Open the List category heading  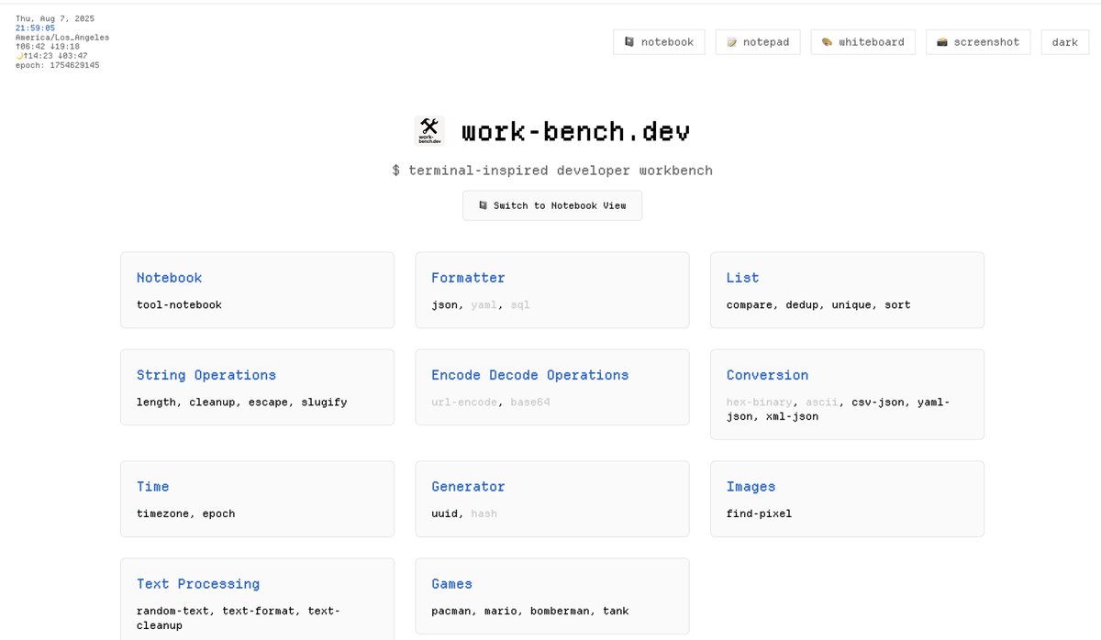(x=742, y=278)
